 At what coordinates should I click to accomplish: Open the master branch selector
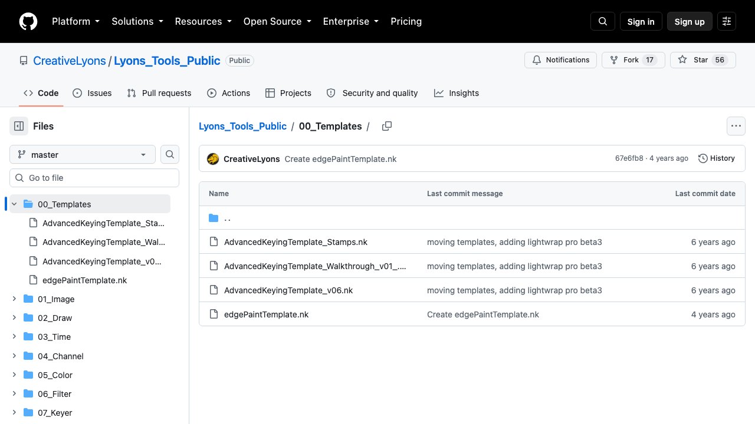tap(83, 154)
